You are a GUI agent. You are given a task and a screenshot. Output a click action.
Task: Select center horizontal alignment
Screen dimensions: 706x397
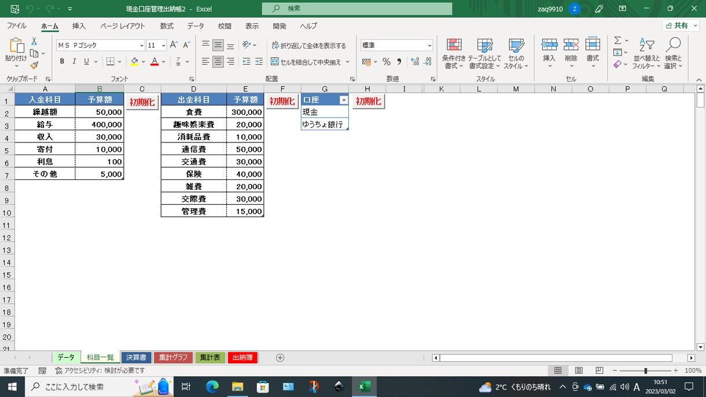218,61
